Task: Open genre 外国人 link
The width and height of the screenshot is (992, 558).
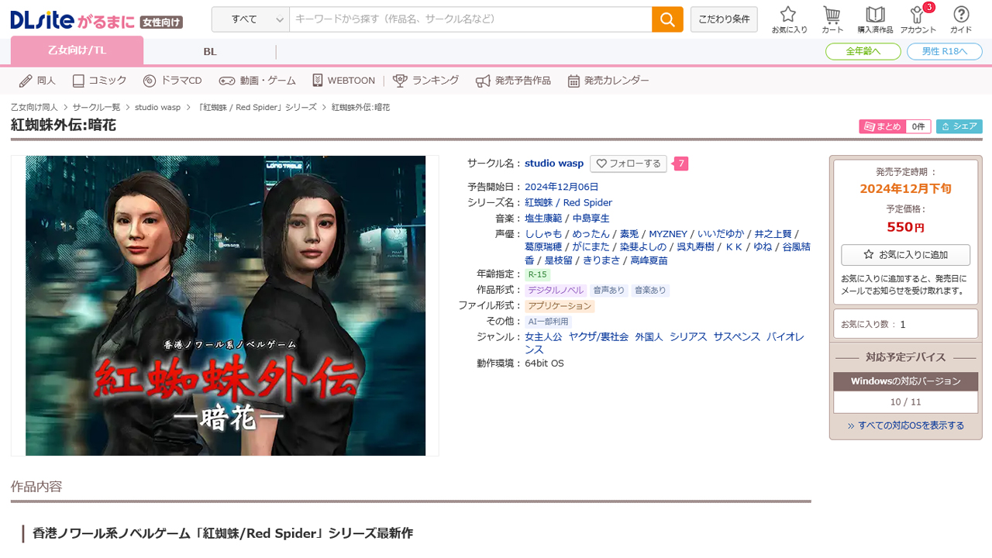Action: 649,337
